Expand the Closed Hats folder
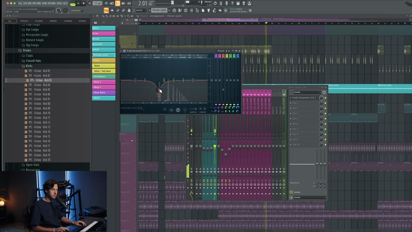This screenshot has width=412, height=232. [x=34, y=61]
